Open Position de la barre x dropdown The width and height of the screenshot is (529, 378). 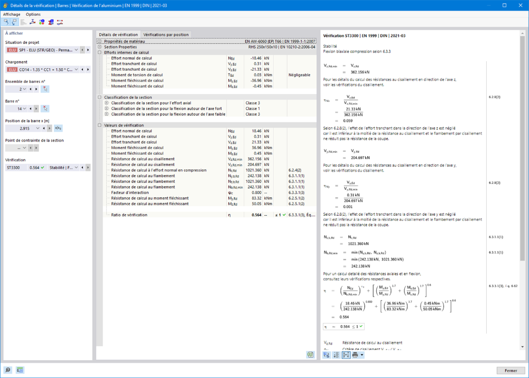(x=38, y=128)
